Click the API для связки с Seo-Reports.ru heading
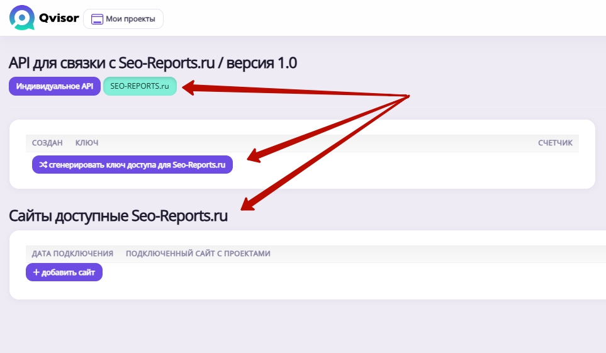 click(x=153, y=63)
